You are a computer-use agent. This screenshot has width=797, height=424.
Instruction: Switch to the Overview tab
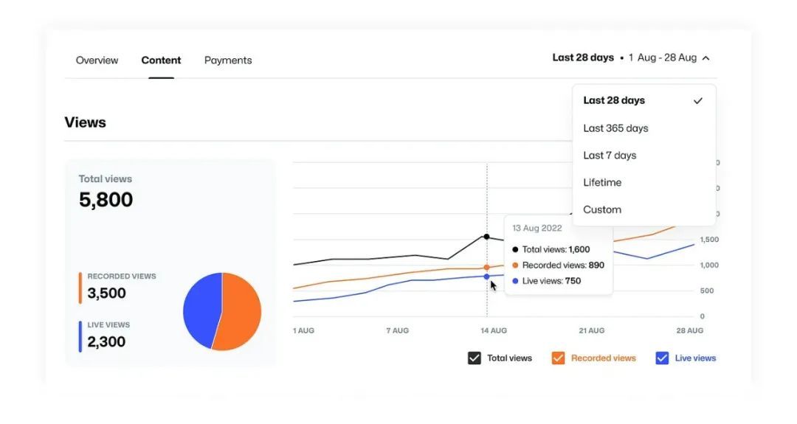[x=97, y=60]
